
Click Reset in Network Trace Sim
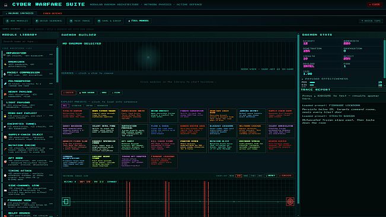click(270, 175)
